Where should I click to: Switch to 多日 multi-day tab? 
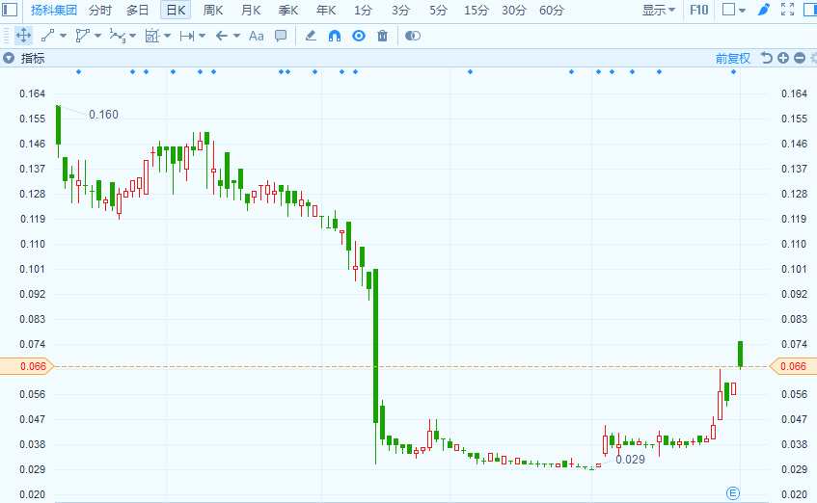click(138, 10)
